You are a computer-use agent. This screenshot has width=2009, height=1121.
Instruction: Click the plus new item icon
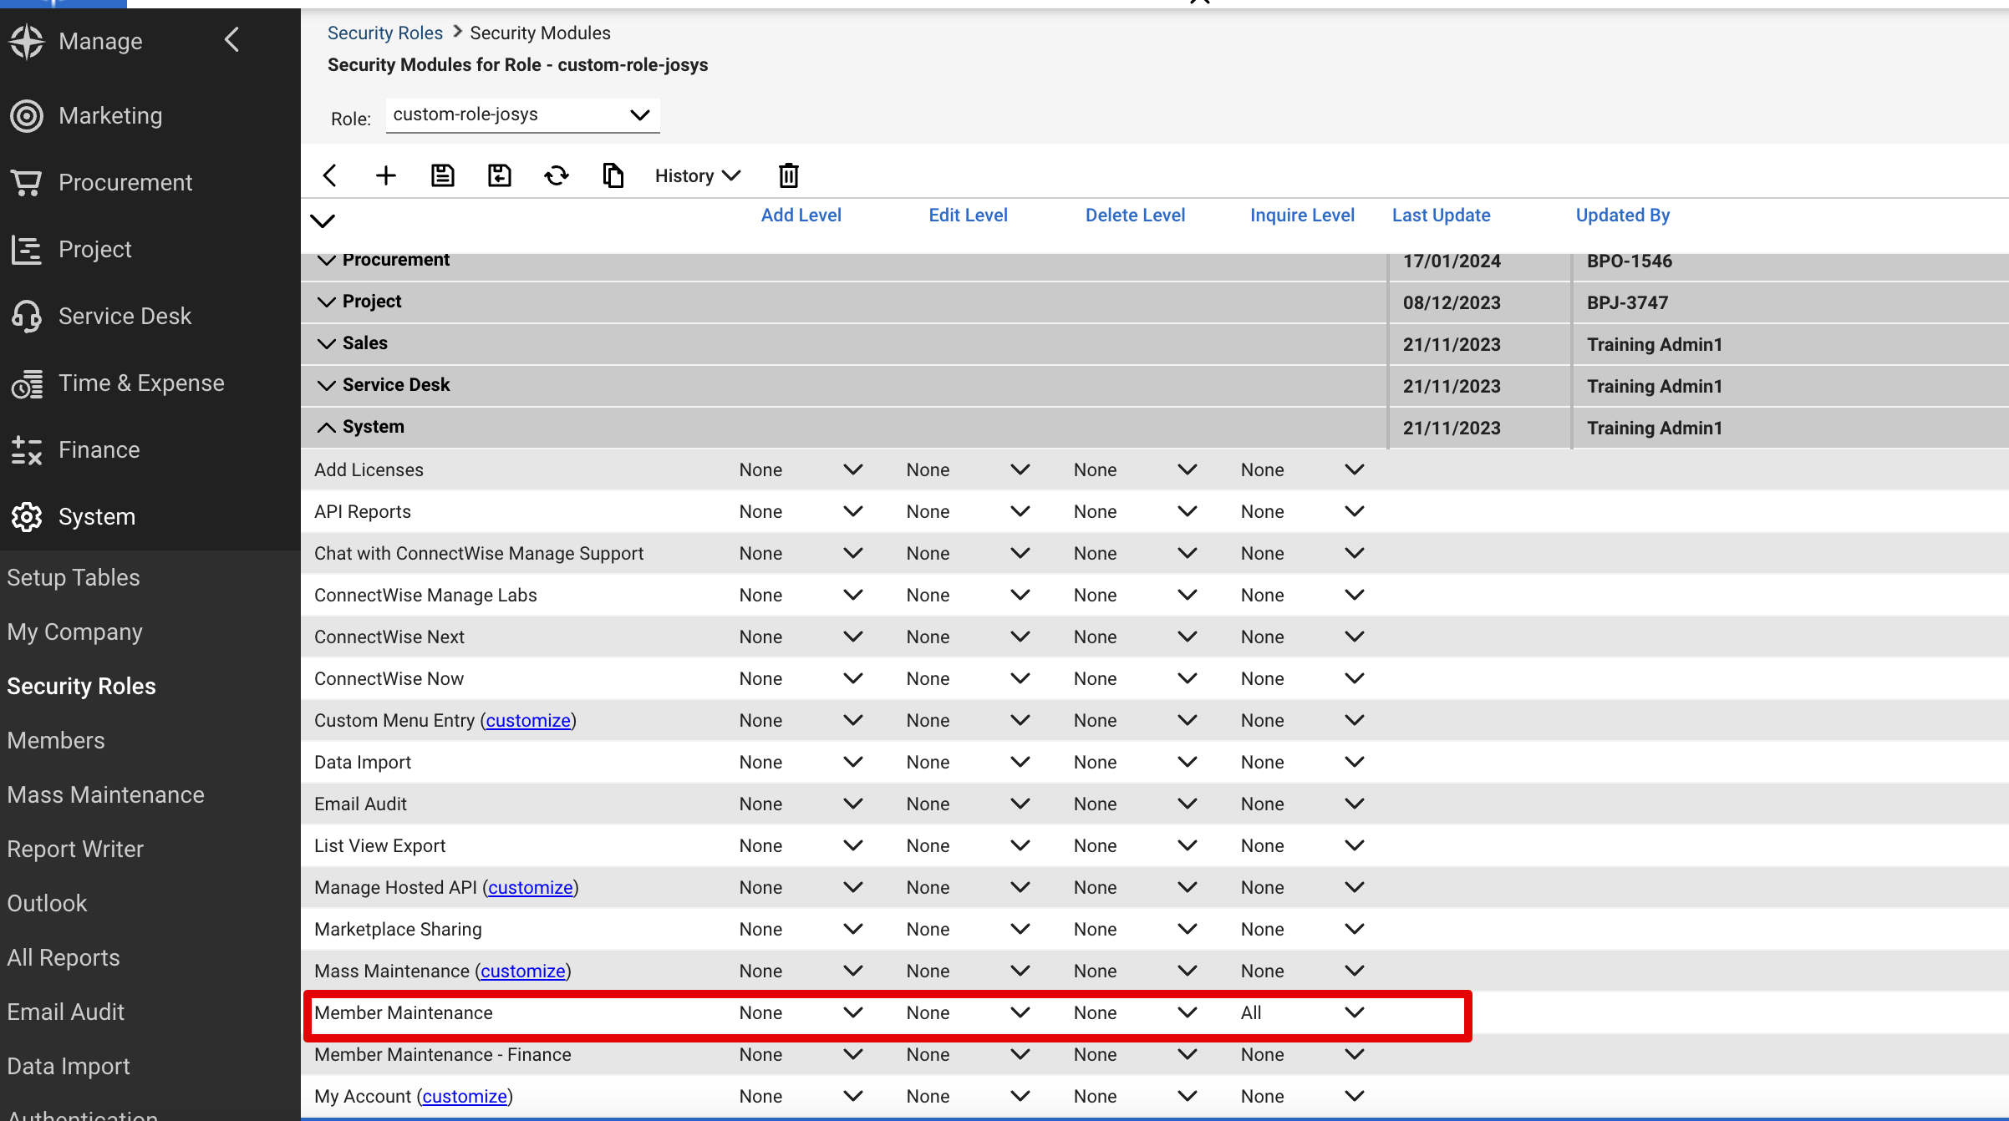coord(385,175)
